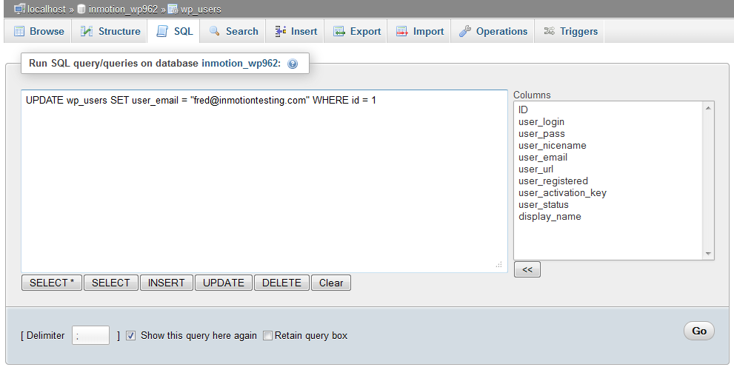
Task: Switch to the Structure tab
Action: click(110, 32)
